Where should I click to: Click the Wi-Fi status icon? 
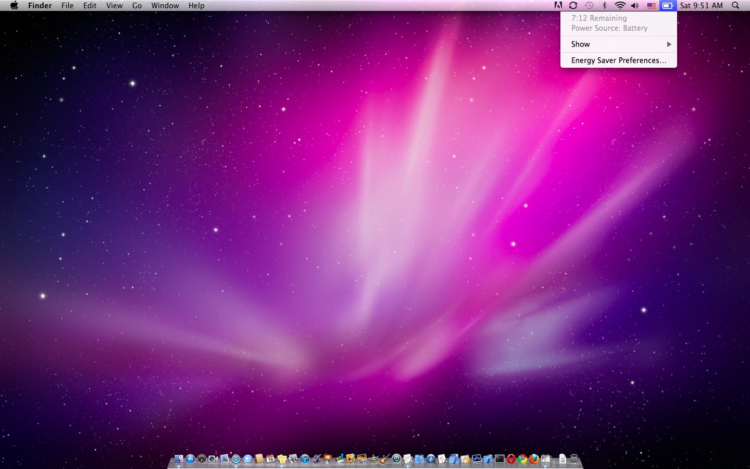click(620, 5)
